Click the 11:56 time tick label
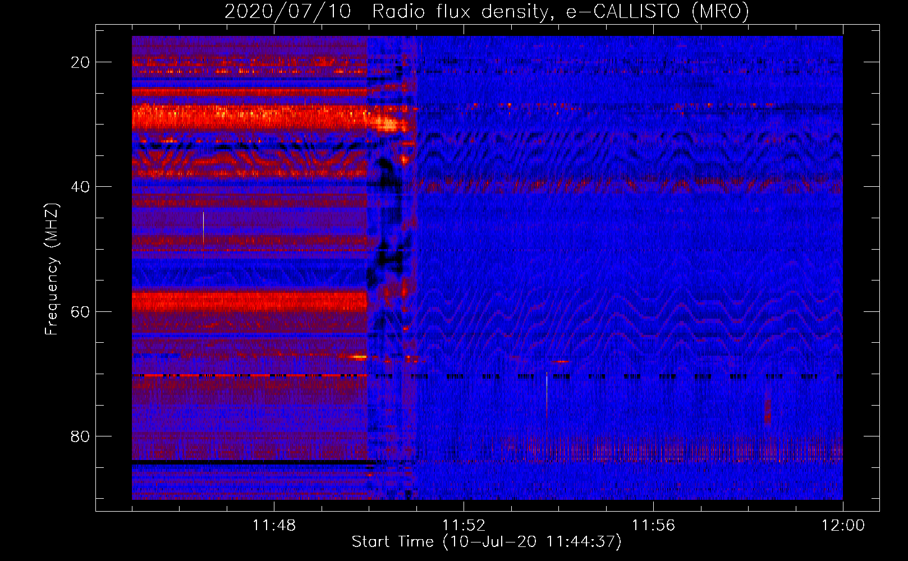Viewport: 908px width, 561px height. 653,525
